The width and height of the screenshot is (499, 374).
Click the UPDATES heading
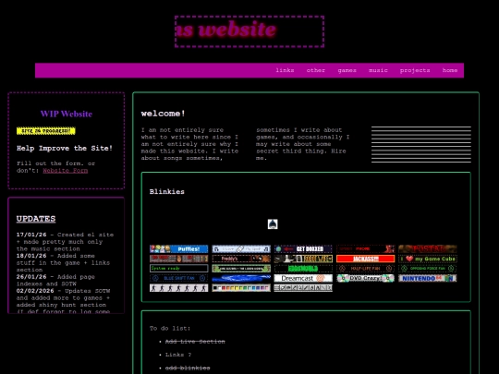[x=36, y=219]
